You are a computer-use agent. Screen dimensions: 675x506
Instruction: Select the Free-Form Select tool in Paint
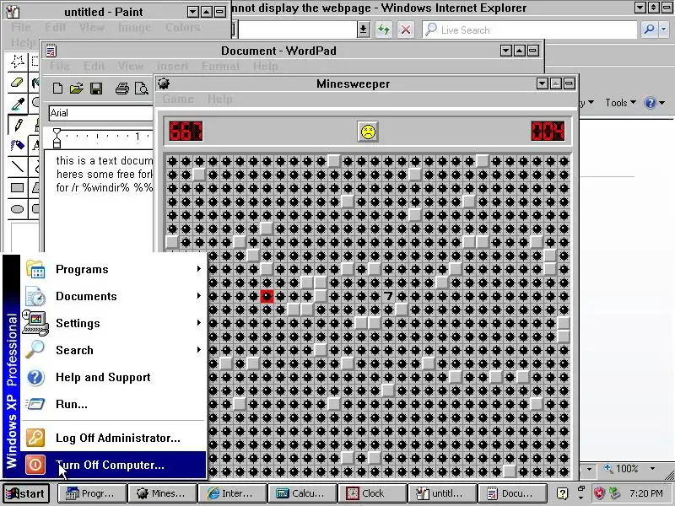click(18, 62)
